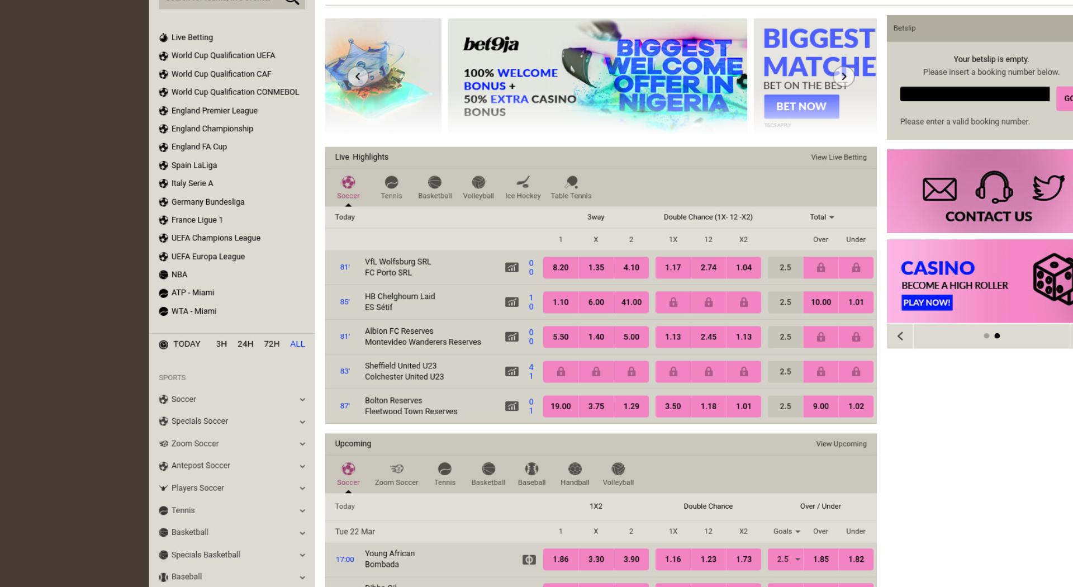
Task: Open stats icon for HB Chelghoum Laid match
Action: (512, 302)
